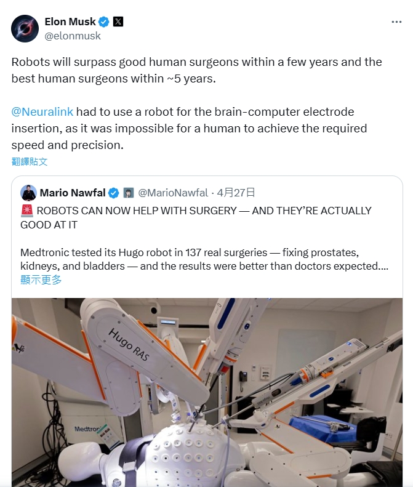Image resolution: width=413 pixels, height=487 pixels.
Task: Open the 4月27日 post timestamp
Action: click(x=236, y=193)
